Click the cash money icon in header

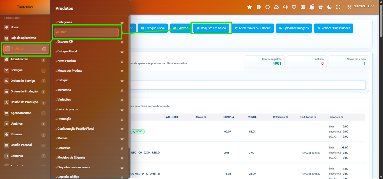(303, 7)
